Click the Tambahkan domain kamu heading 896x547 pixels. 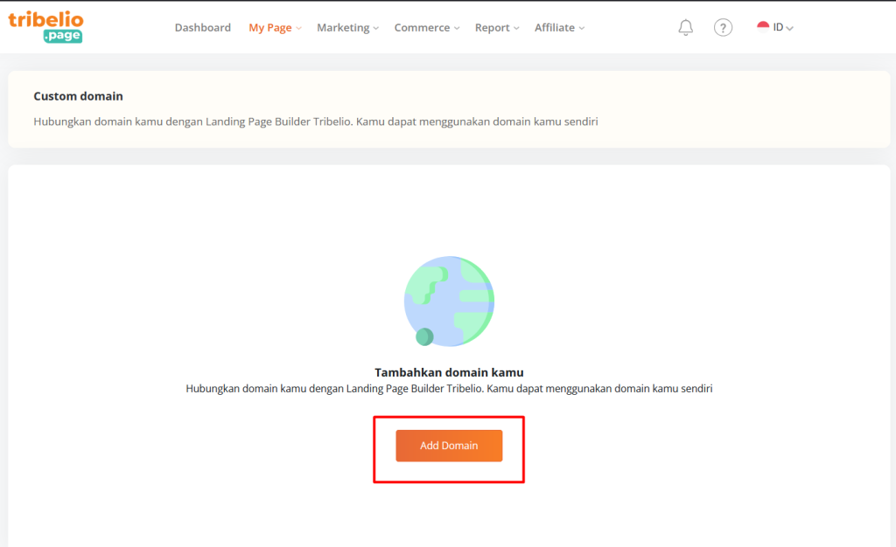tap(449, 371)
